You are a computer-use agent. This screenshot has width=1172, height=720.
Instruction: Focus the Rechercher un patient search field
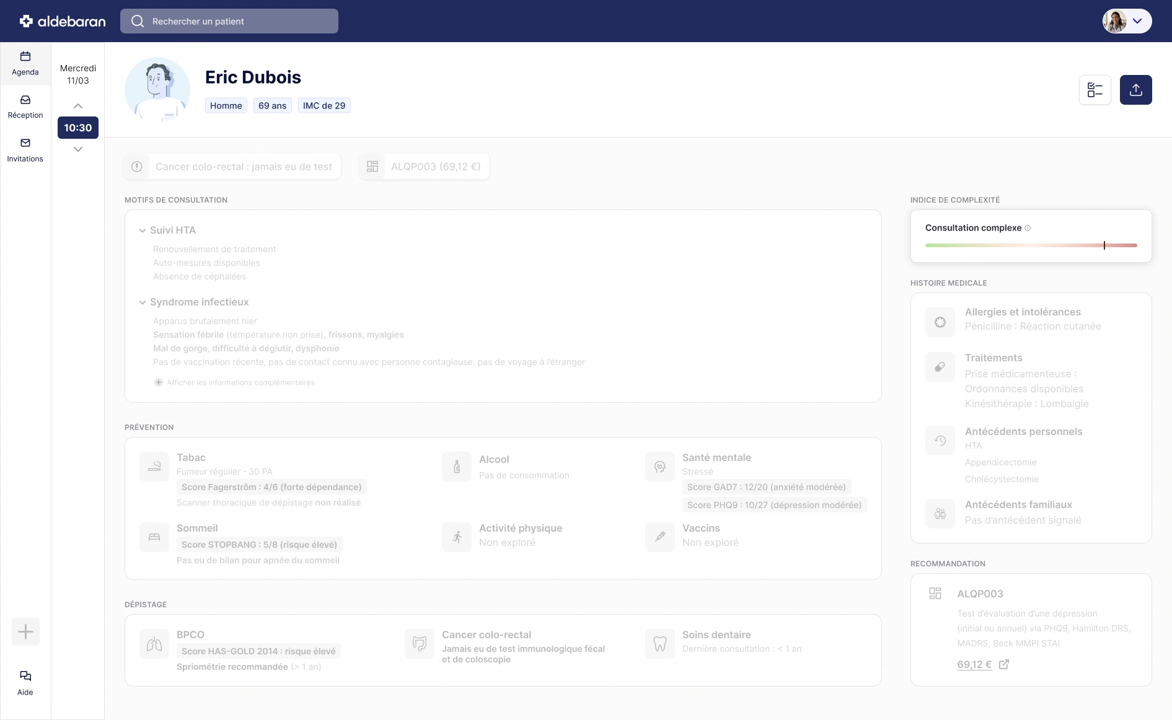pyautogui.click(x=229, y=21)
